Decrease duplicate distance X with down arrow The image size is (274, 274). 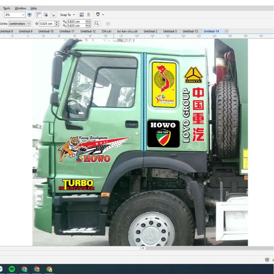pyautogui.click(x=87, y=22)
